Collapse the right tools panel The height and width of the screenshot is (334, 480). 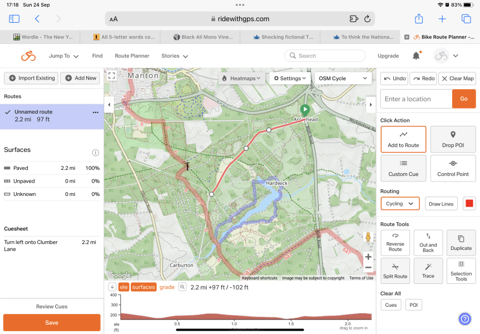click(371, 105)
